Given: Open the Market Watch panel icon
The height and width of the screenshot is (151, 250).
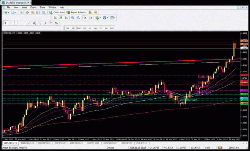Looking at the screenshot, I should click(22, 12).
